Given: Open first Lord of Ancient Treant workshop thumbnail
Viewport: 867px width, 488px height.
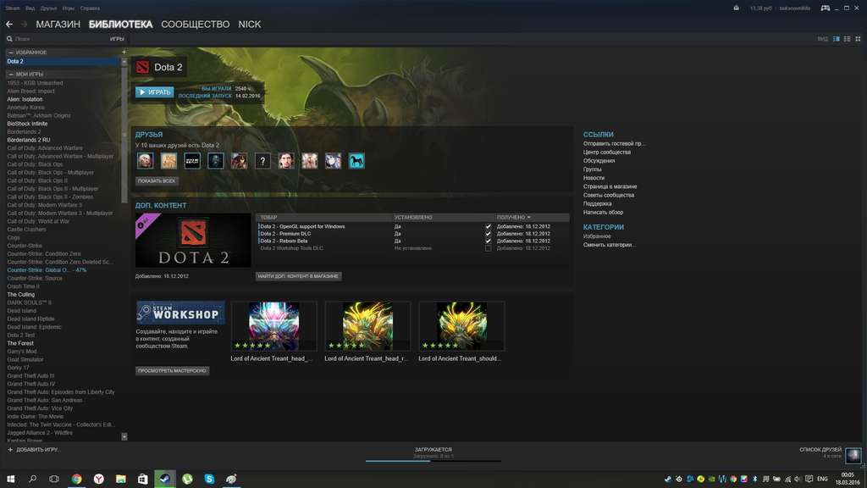Looking at the screenshot, I should 273,326.
